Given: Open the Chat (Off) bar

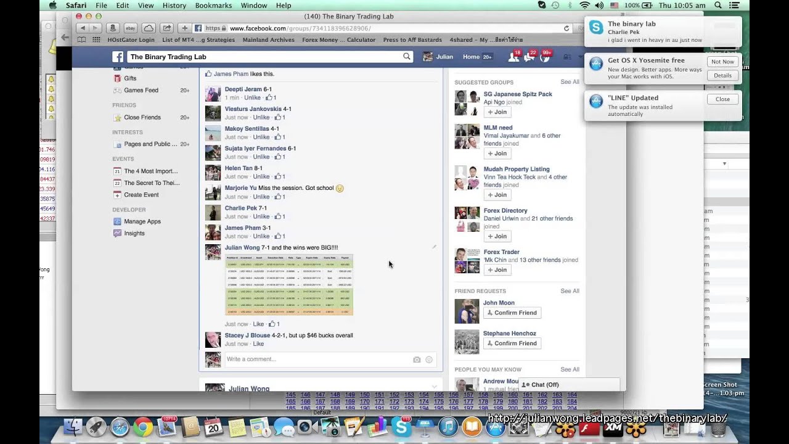Looking at the screenshot, I should 569,385.
